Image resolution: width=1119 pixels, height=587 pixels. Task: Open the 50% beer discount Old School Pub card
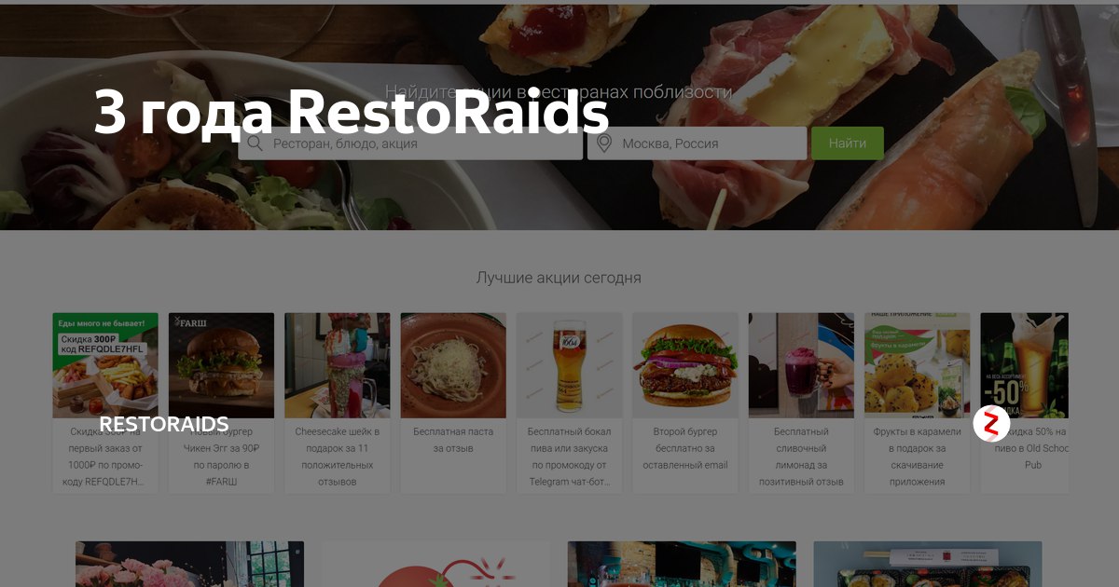(1024, 403)
